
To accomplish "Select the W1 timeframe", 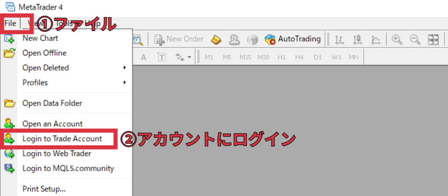I will pos(336,57).
